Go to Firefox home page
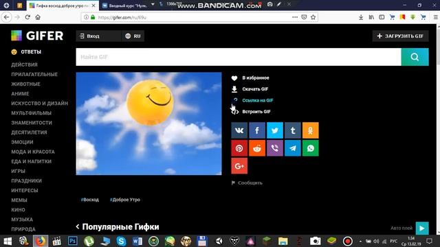Viewport: 440px width, 247px height. pyautogui.click(x=38, y=17)
